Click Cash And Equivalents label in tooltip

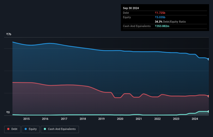pyautogui.click(x=137, y=26)
